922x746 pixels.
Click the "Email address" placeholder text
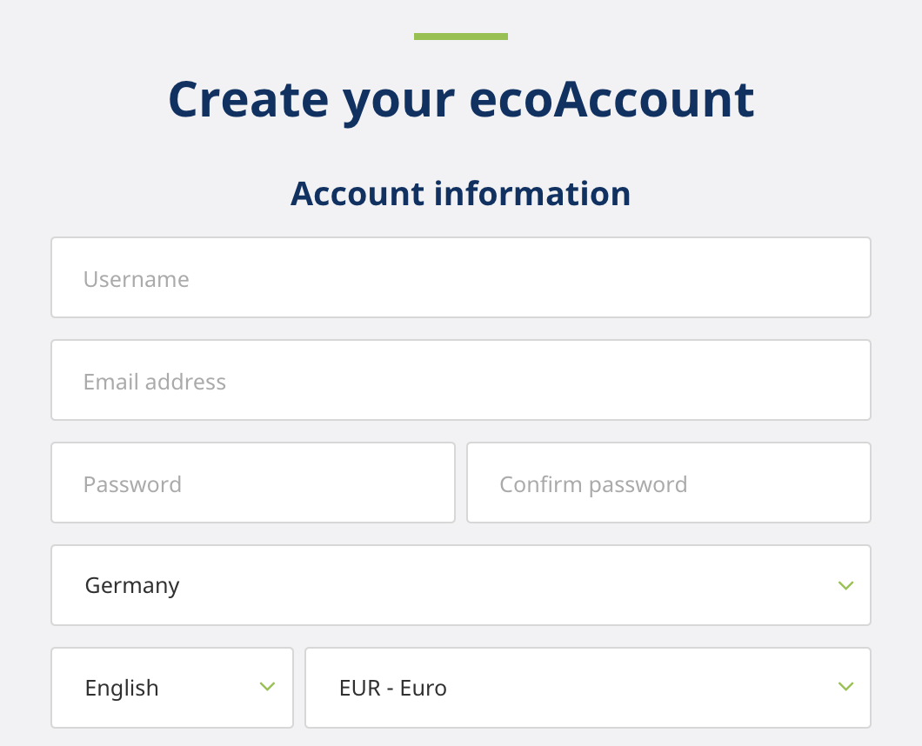coord(155,382)
